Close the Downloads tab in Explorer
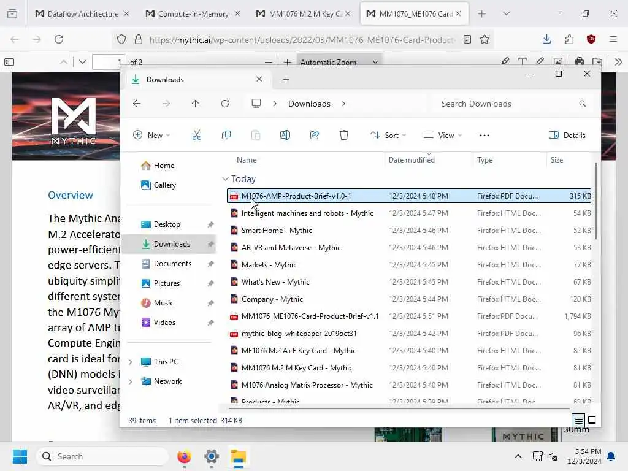Viewport: 628px width, 471px height. 259,79
